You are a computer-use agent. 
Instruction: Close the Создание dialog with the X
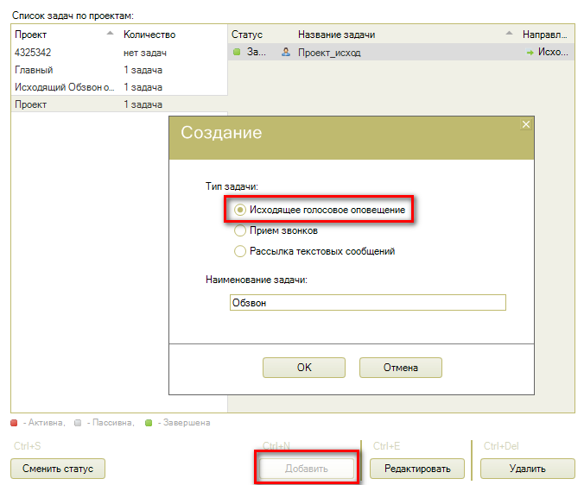[x=525, y=125]
